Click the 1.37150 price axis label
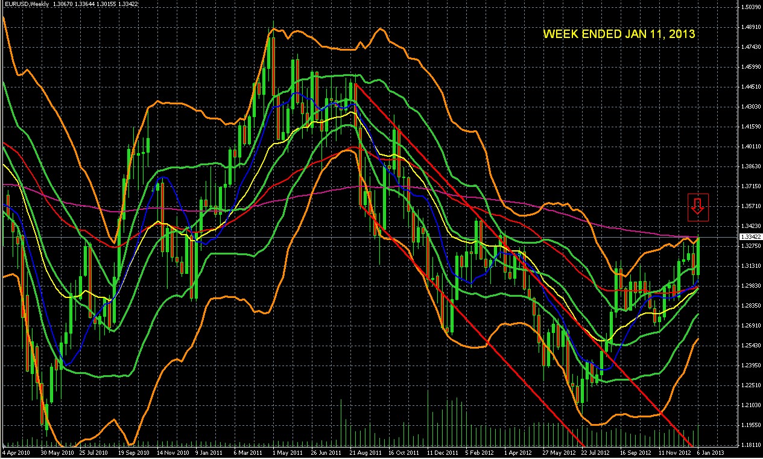This screenshot has height=459, width=763. [750, 186]
